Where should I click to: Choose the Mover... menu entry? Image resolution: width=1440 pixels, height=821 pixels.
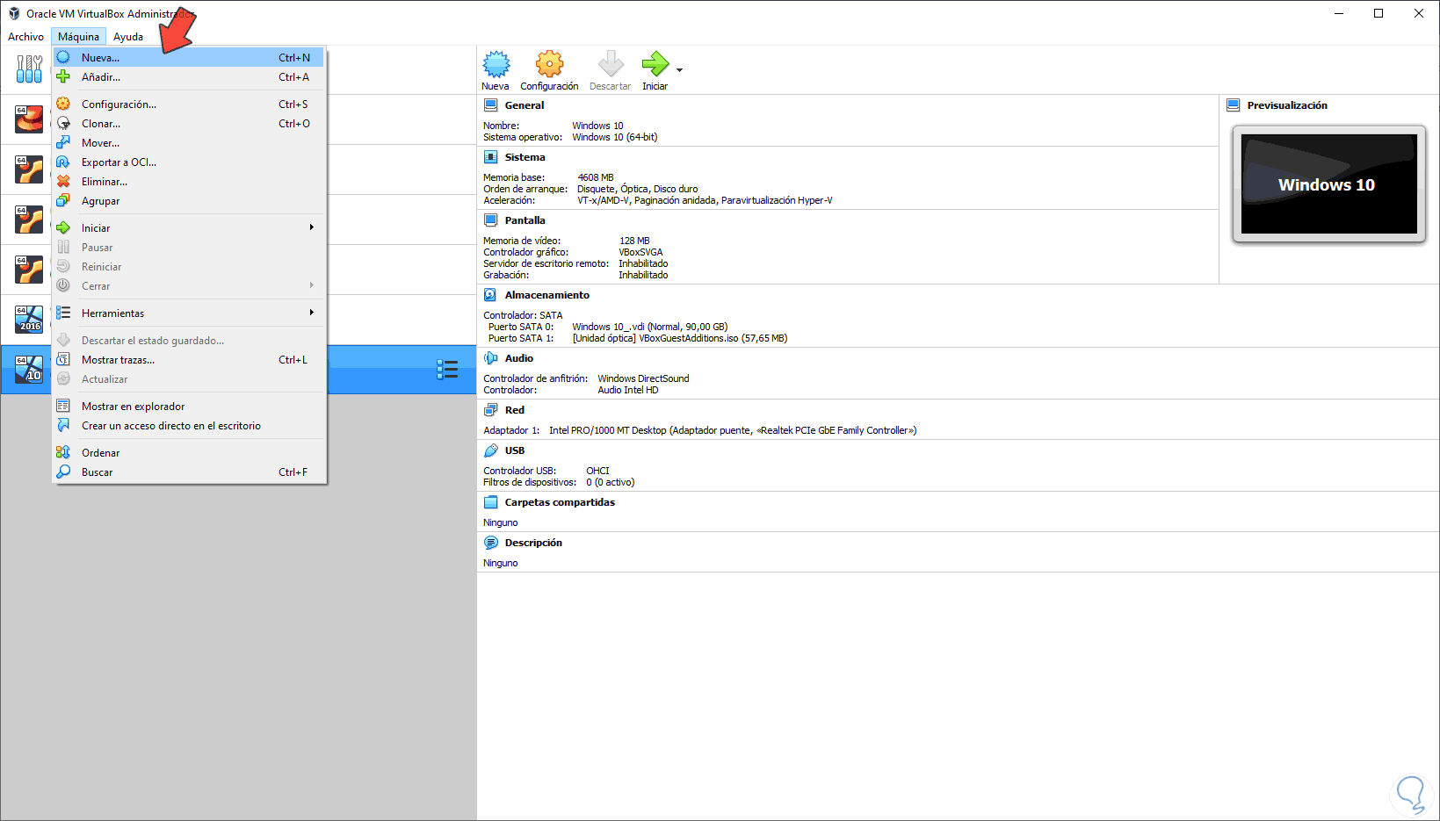[x=188, y=143]
